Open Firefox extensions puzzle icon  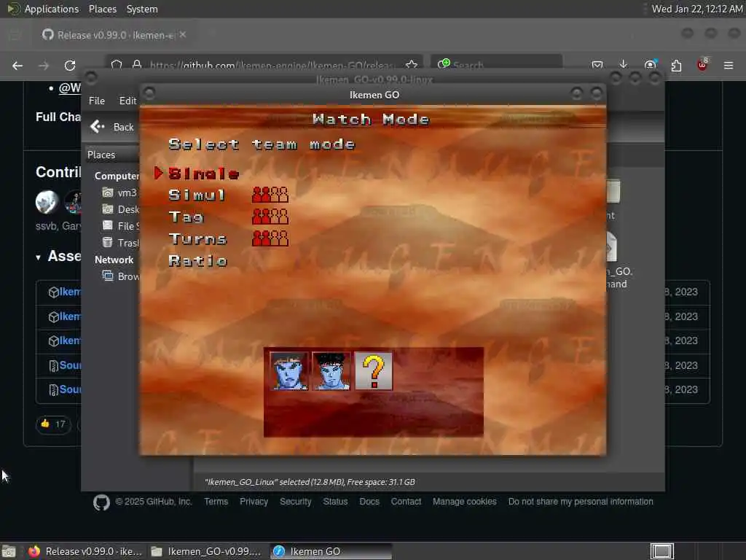coord(676,65)
